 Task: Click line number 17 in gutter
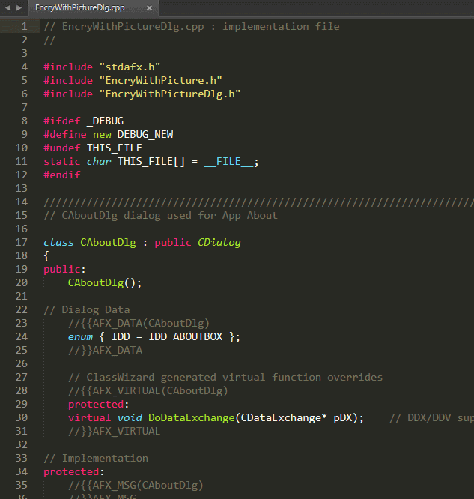22,242
